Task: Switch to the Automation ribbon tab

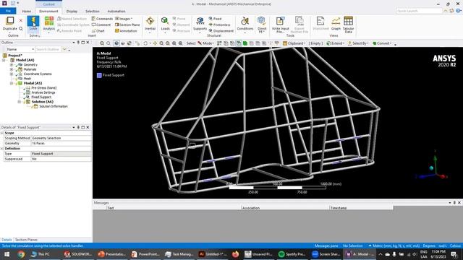Action: [x=116, y=12]
